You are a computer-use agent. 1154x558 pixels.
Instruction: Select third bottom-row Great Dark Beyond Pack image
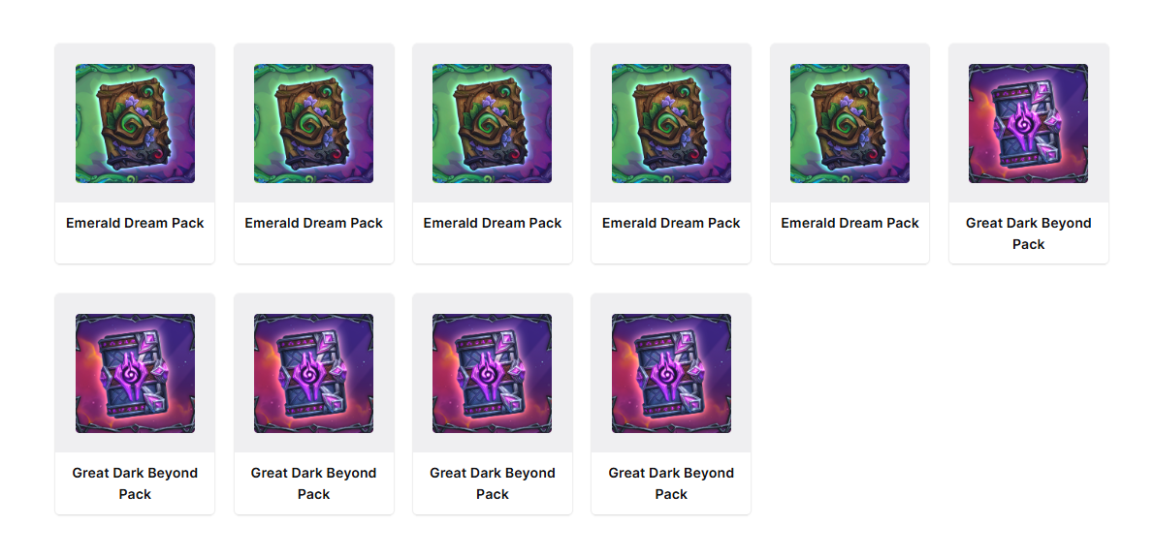493,374
